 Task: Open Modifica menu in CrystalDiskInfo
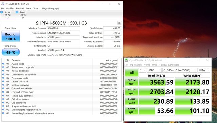pos(10,8)
